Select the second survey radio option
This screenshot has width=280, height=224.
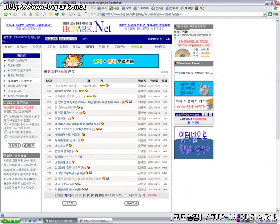click(6, 124)
